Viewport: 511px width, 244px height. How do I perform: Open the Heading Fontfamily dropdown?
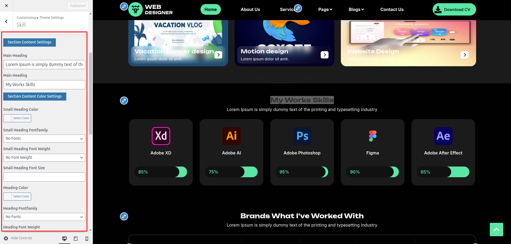(x=44, y=217)
